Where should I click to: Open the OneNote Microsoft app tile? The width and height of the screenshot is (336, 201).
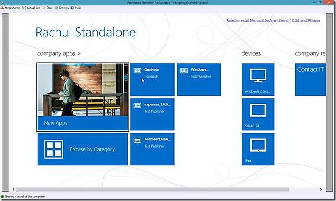(152, 79)
